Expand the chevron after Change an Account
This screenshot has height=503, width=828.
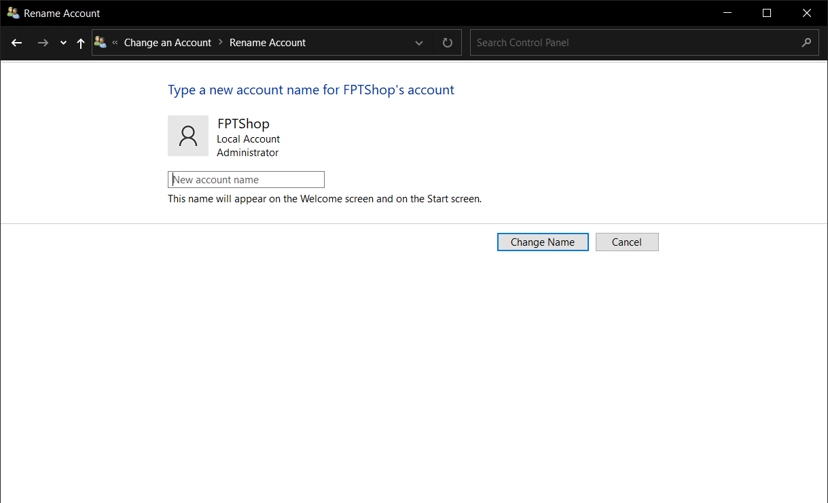tap(221, 42)
